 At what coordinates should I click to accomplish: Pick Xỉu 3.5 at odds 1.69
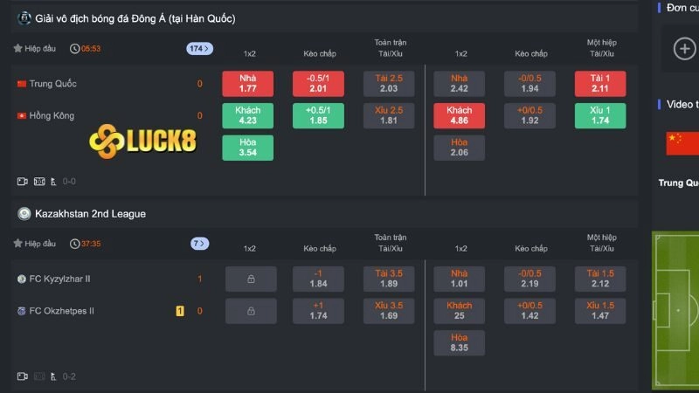click(x=389, y=311)
